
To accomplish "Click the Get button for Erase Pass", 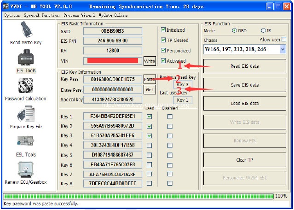I will 150,89.
